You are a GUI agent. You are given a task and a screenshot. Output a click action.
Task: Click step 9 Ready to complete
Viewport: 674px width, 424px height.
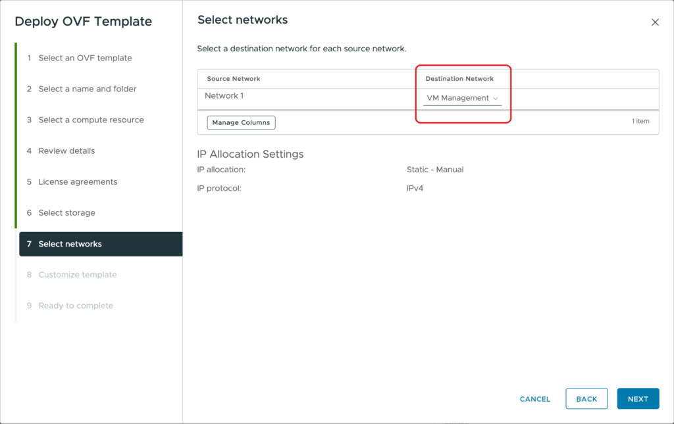click(76, 306)
